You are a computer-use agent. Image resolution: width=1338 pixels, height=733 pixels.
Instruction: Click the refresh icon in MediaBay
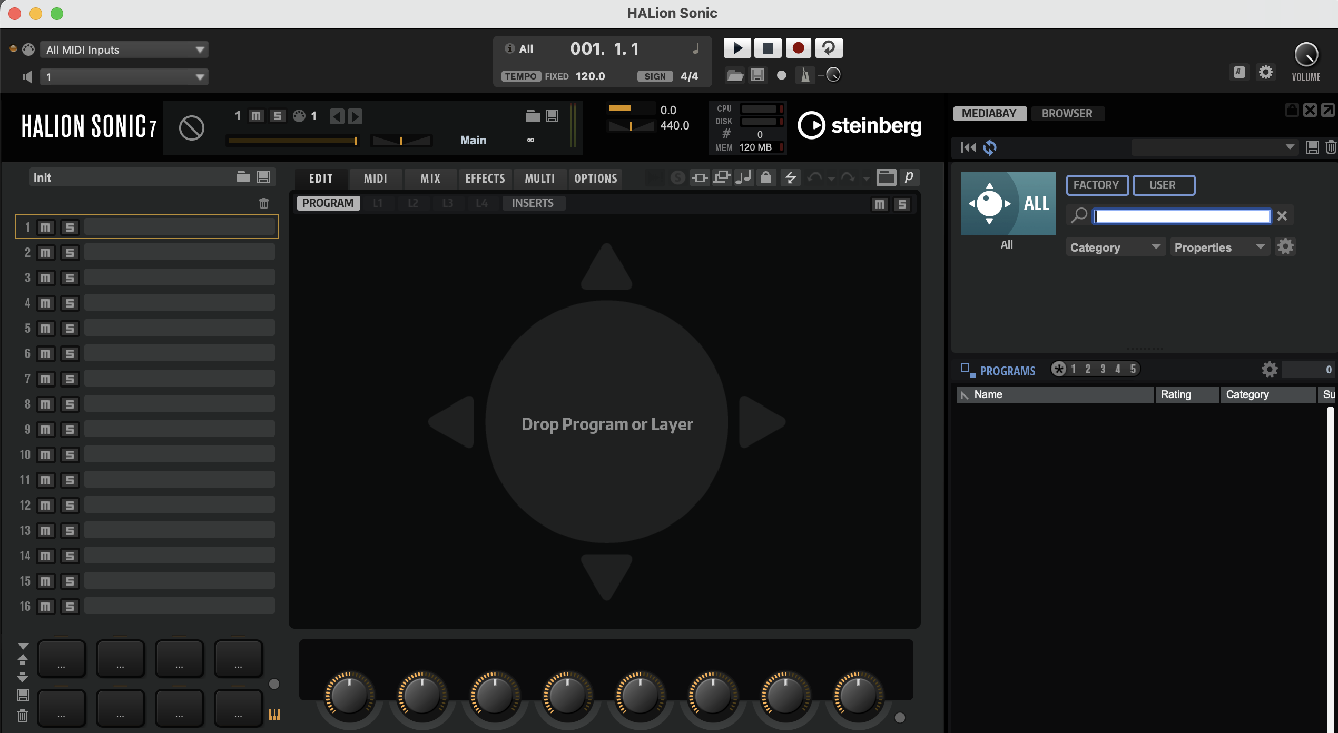(990, 147)
